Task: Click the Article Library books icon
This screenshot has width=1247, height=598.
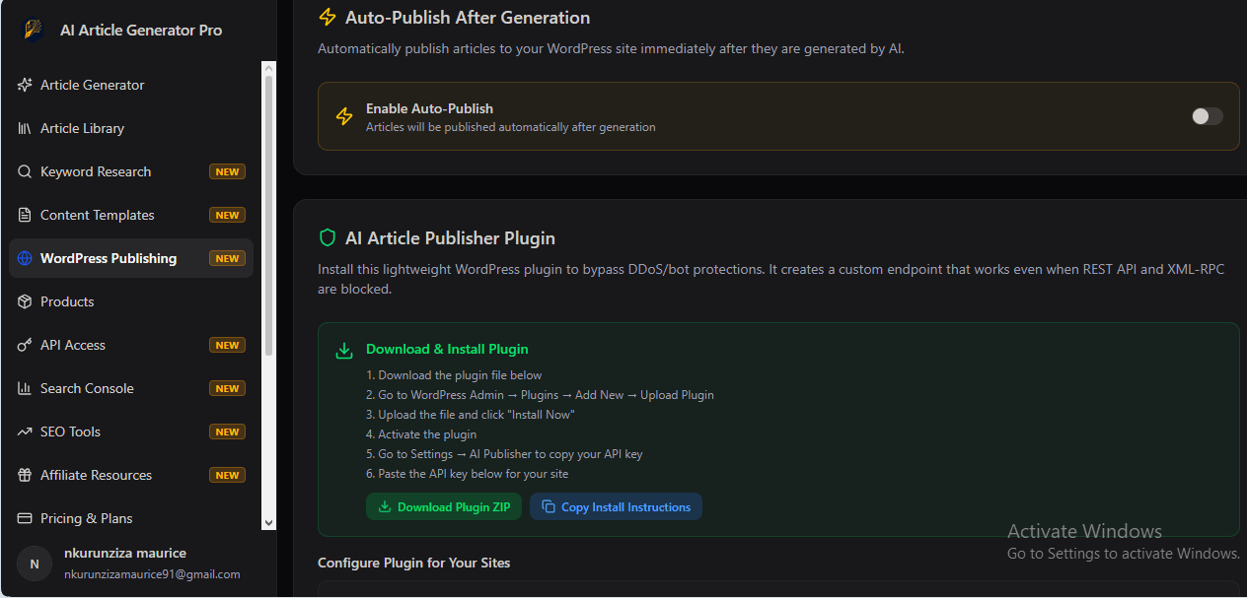Action: 25,128
